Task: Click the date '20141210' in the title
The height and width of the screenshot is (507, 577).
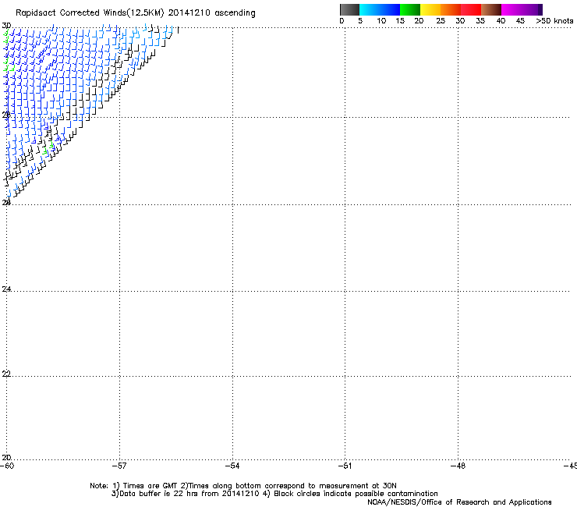Action: 189,12
